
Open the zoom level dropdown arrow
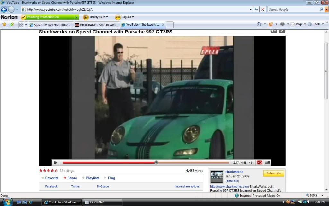click(x=322, y=195)
